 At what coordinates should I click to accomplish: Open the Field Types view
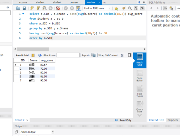tap(140, 91)
